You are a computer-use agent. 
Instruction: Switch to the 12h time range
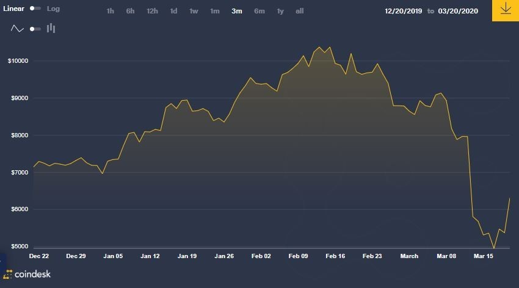click(152, 11)
